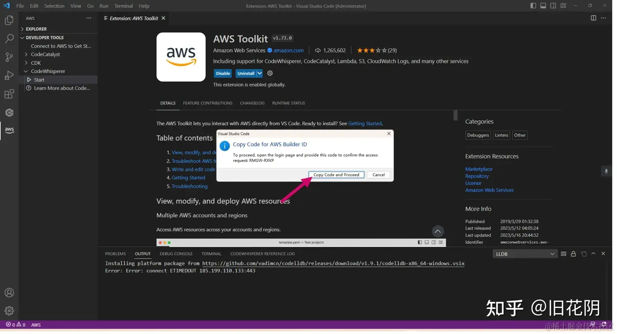Open editor more actions ellipsis

[x=603, y=18]
